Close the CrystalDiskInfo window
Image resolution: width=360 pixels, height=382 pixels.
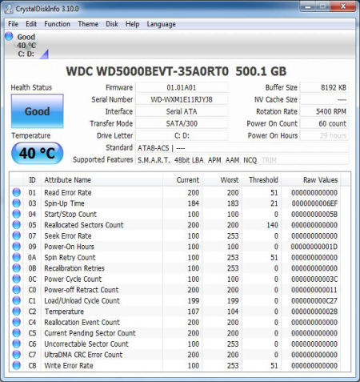343,6
